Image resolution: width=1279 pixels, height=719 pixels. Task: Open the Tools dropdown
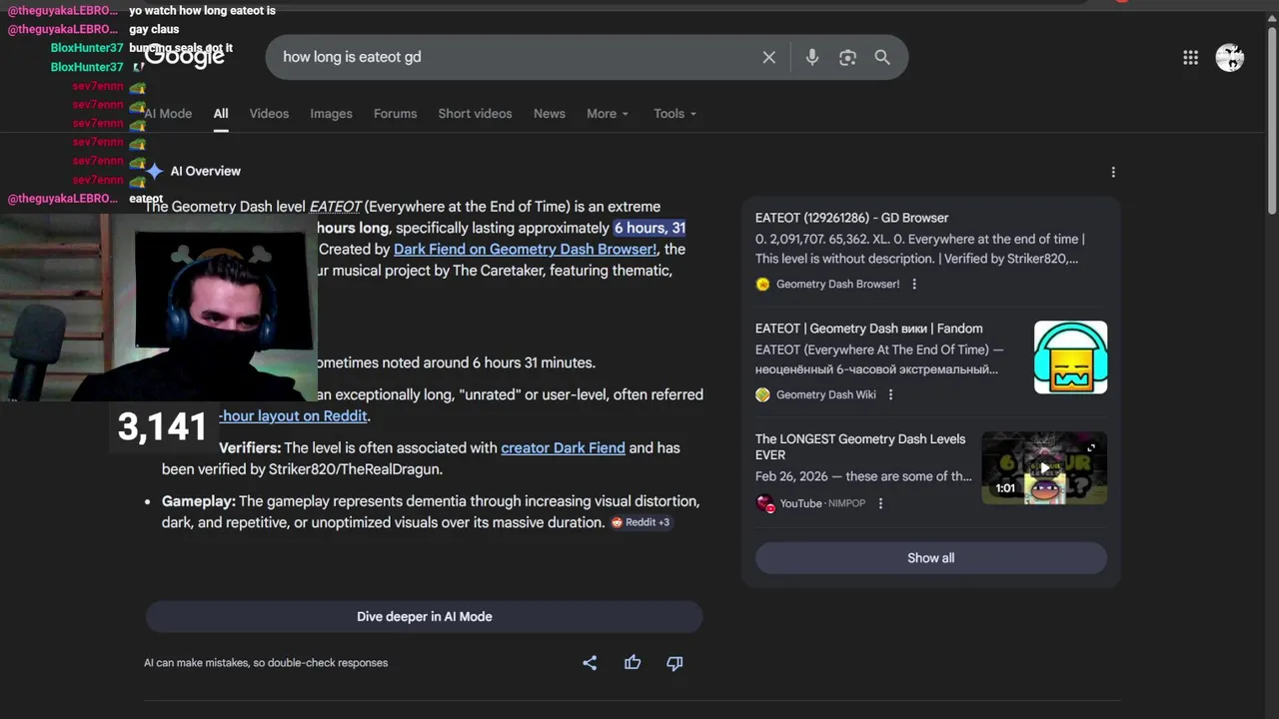click(x=674, y=114)
